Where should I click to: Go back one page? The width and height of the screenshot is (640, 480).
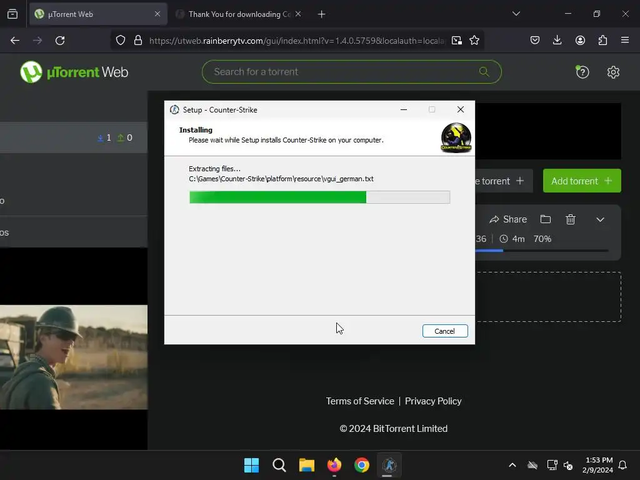pos(15,41)
